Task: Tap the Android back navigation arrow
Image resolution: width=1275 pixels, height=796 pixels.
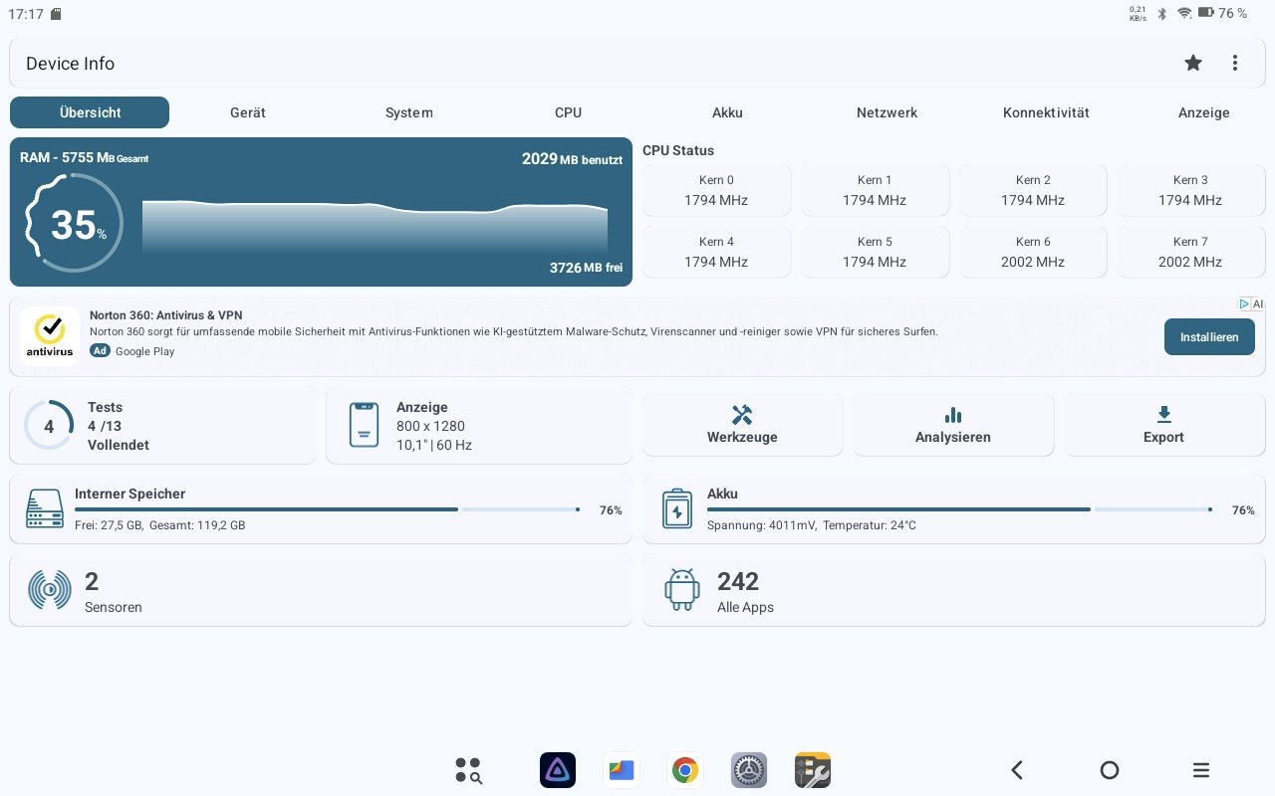Action: tap(1017, 770)
